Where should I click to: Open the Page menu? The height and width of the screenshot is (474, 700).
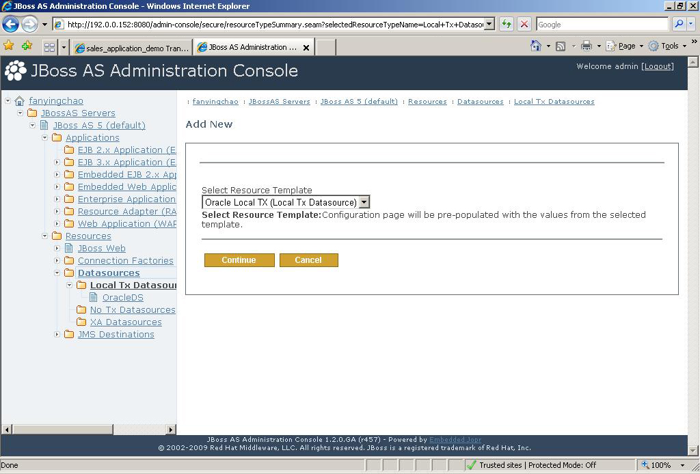[625, 46]
